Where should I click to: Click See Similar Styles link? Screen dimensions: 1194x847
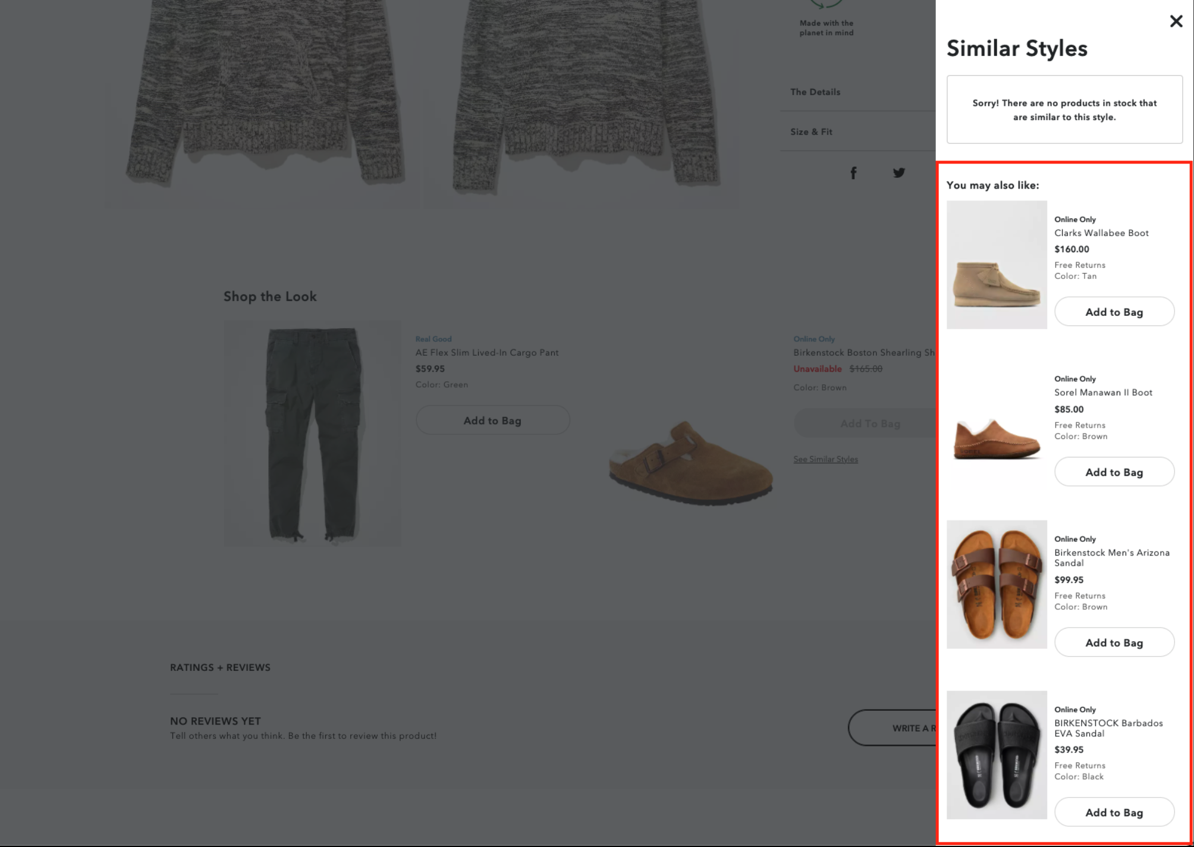click(x=825, y=459)
